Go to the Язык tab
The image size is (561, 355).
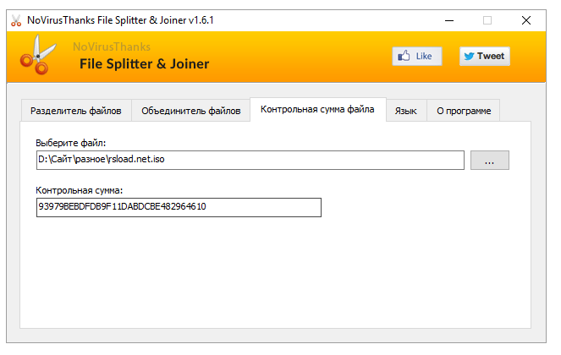pos(406,111)
